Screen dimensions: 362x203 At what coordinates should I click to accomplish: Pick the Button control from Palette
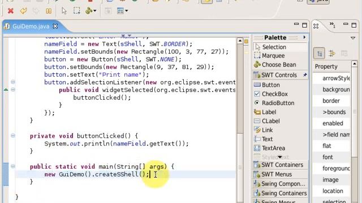281,85
